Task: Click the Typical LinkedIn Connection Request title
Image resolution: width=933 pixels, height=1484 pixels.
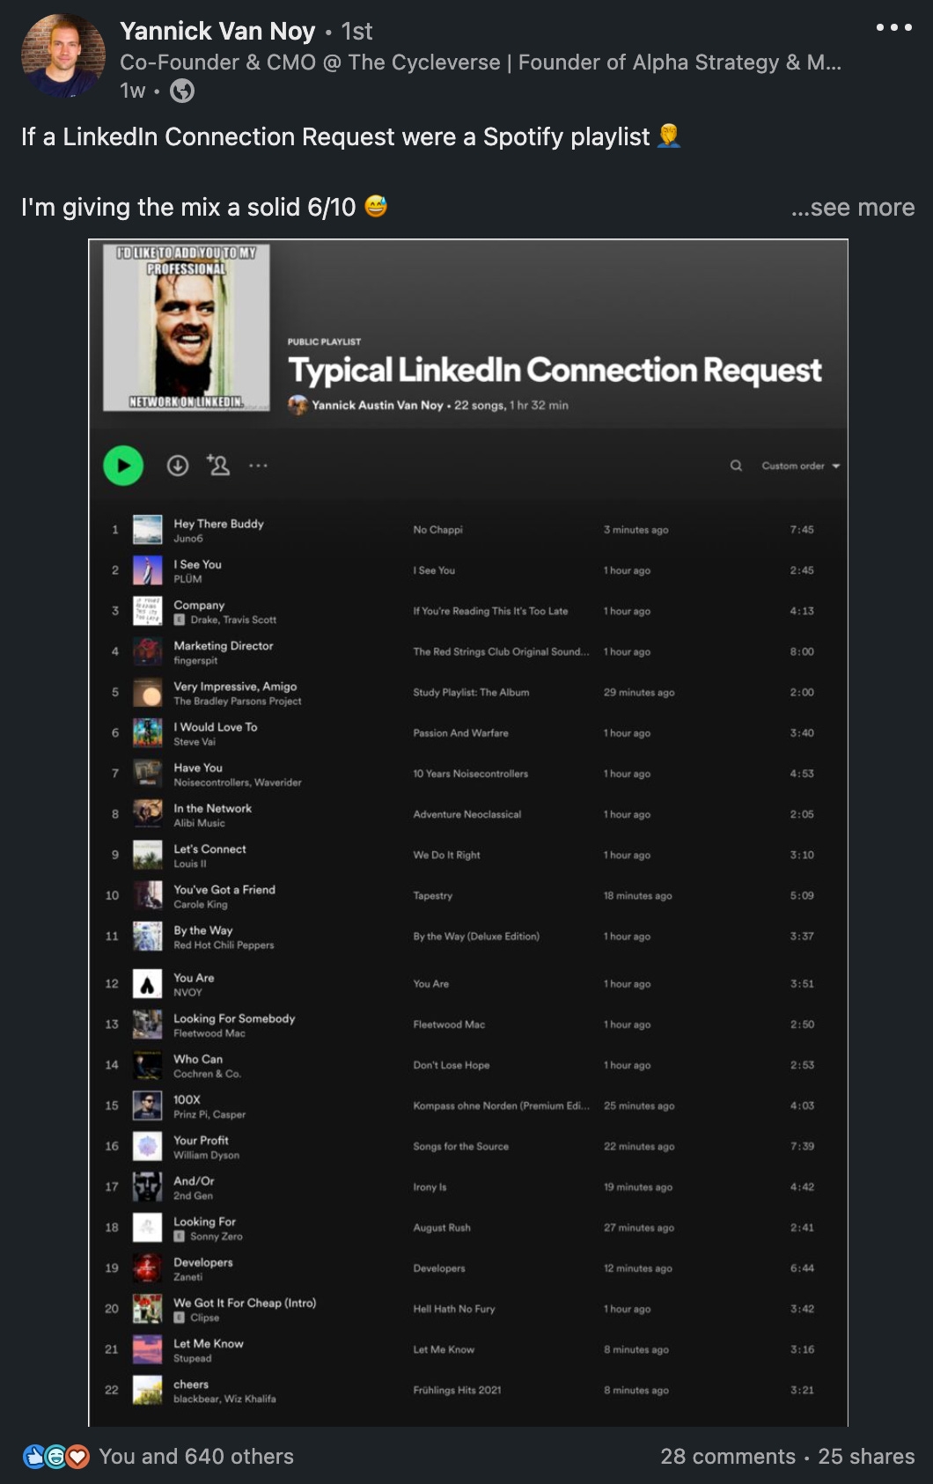Action: tap(555, 370)
